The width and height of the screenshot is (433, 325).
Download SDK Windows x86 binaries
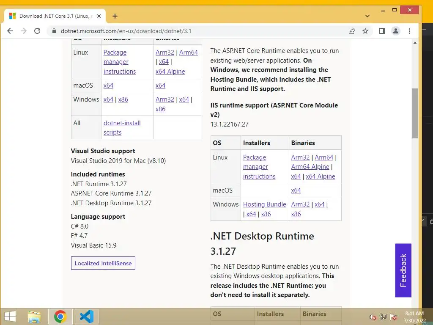[160, 109]
